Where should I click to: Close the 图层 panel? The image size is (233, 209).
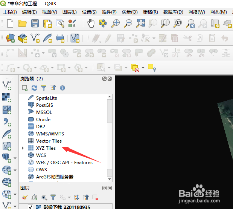point(110,188)
